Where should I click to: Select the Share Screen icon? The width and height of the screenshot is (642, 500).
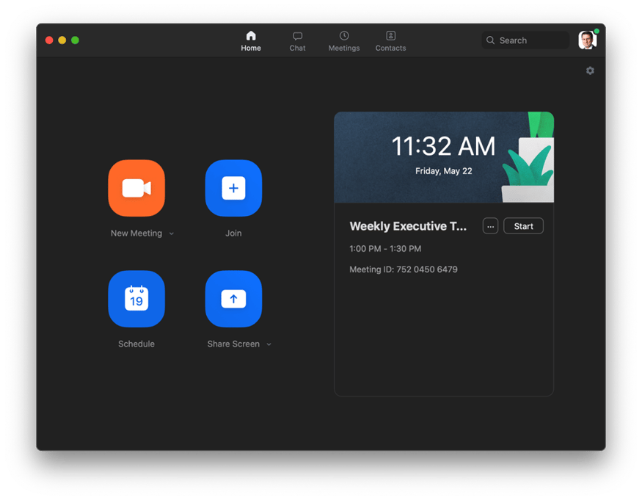click(x=233, y=299)
